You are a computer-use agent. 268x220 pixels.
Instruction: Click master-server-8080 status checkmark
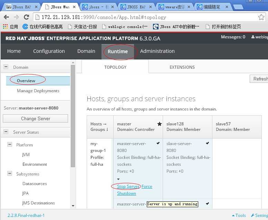[158, 143]
